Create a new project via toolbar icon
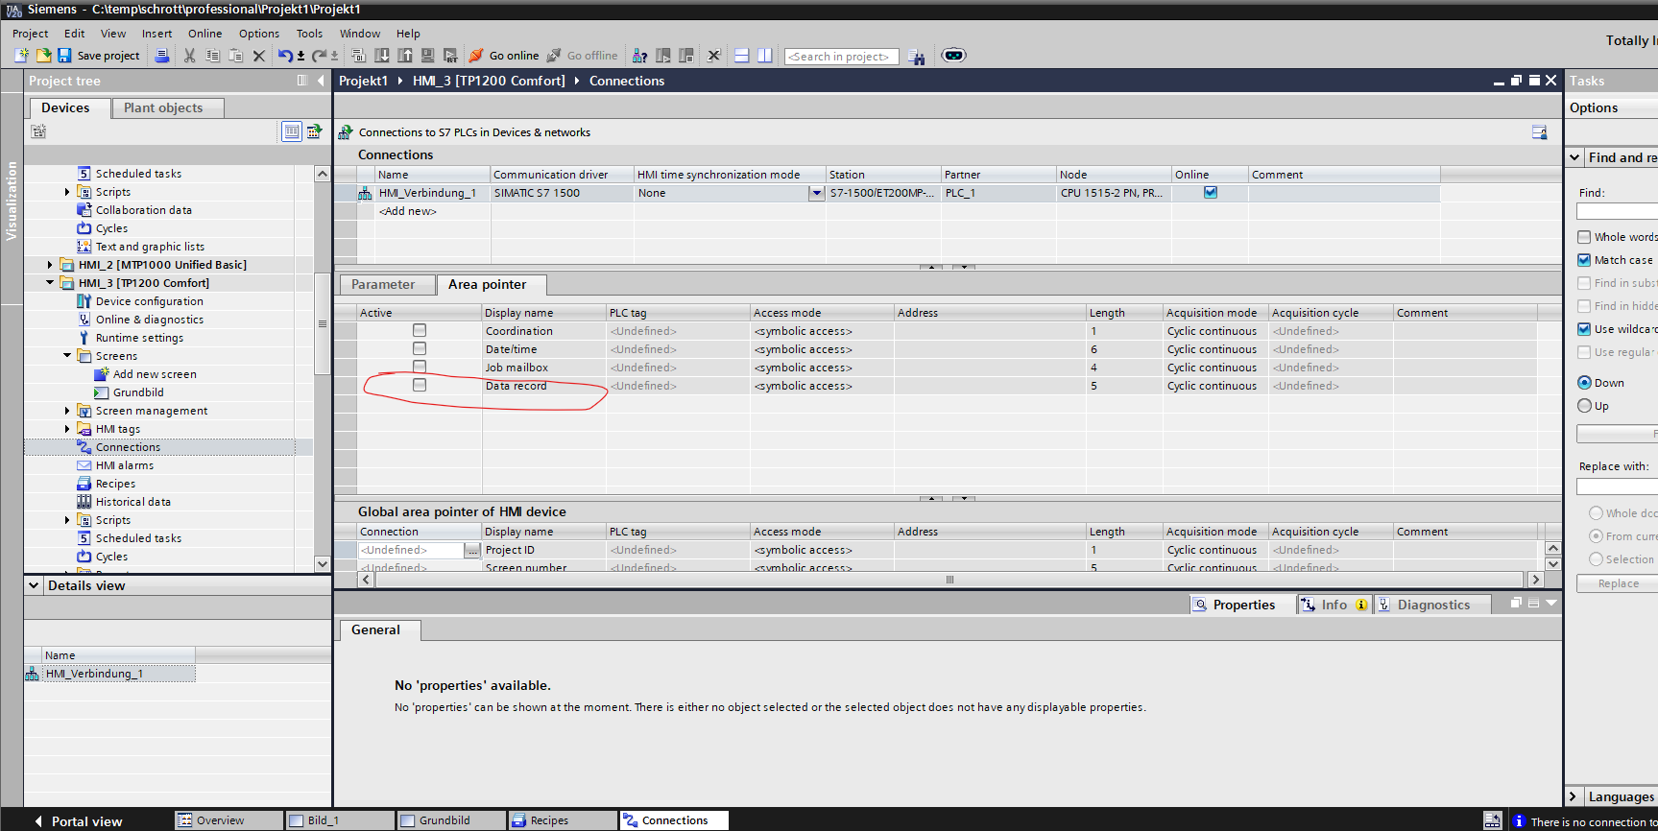 [x=21, y=56]
